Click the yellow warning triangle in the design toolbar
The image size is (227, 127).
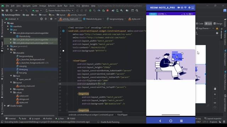pyautogui.click(x=217, y=29)
